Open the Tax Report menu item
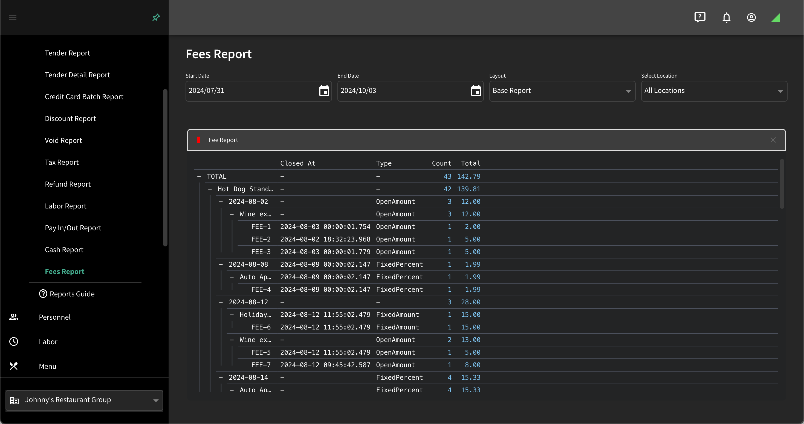Screen dimensions: 804x424 (62, 162)
